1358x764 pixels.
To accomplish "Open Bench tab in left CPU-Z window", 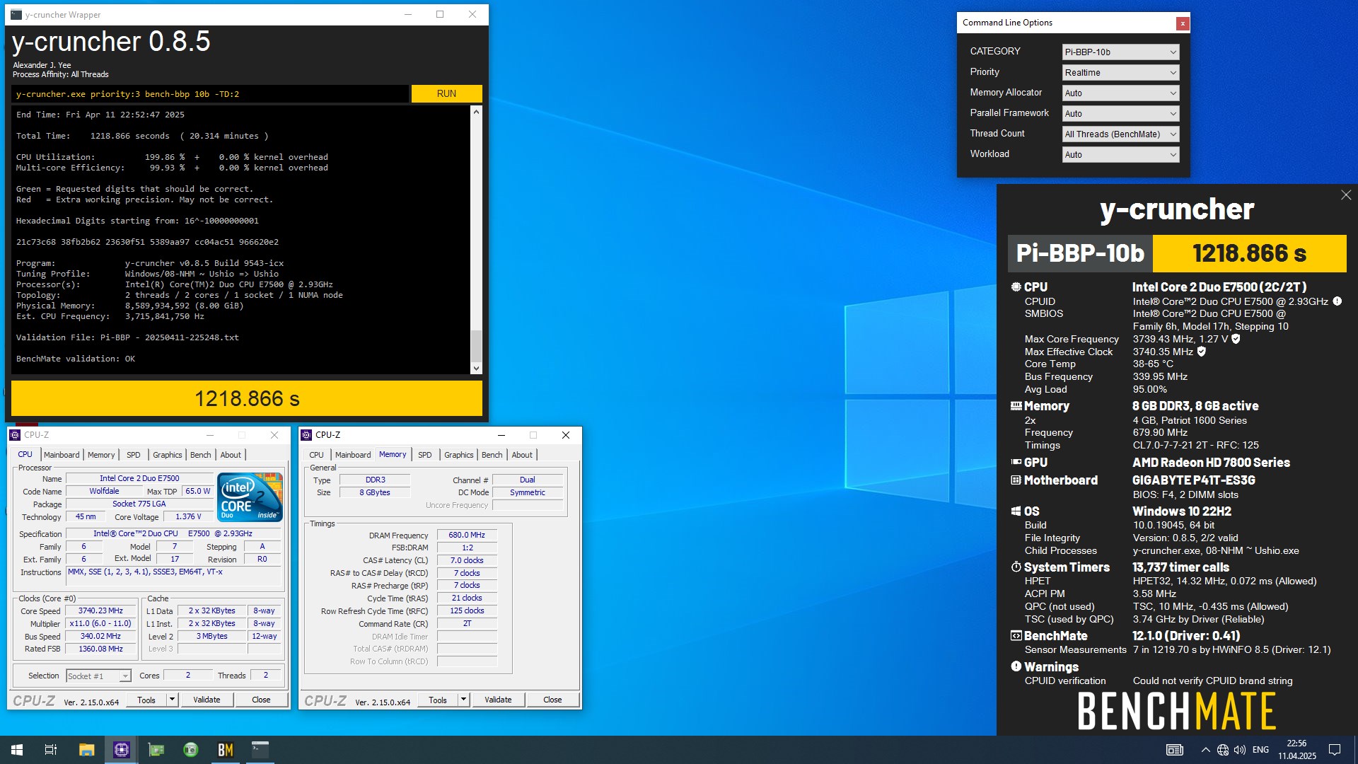I will tap(201, 455).
